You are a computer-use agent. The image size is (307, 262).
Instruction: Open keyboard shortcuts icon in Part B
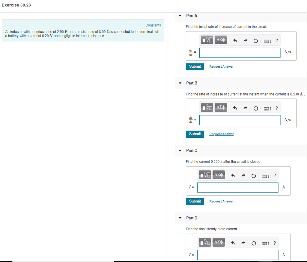click(267, 108)
